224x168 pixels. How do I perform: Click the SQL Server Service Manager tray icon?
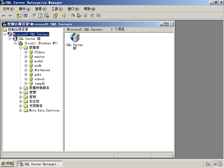pos(220,164)
